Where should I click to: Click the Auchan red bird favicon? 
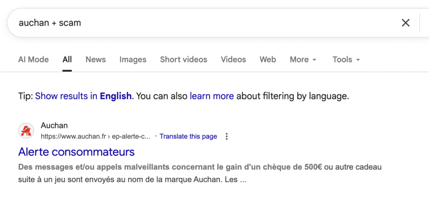click(26, 131)
